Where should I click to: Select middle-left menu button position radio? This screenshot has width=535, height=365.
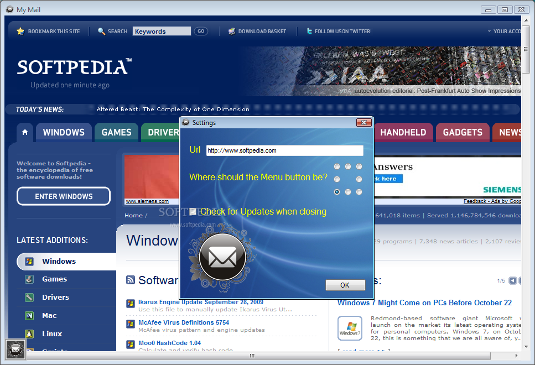(x=337, y=179)
